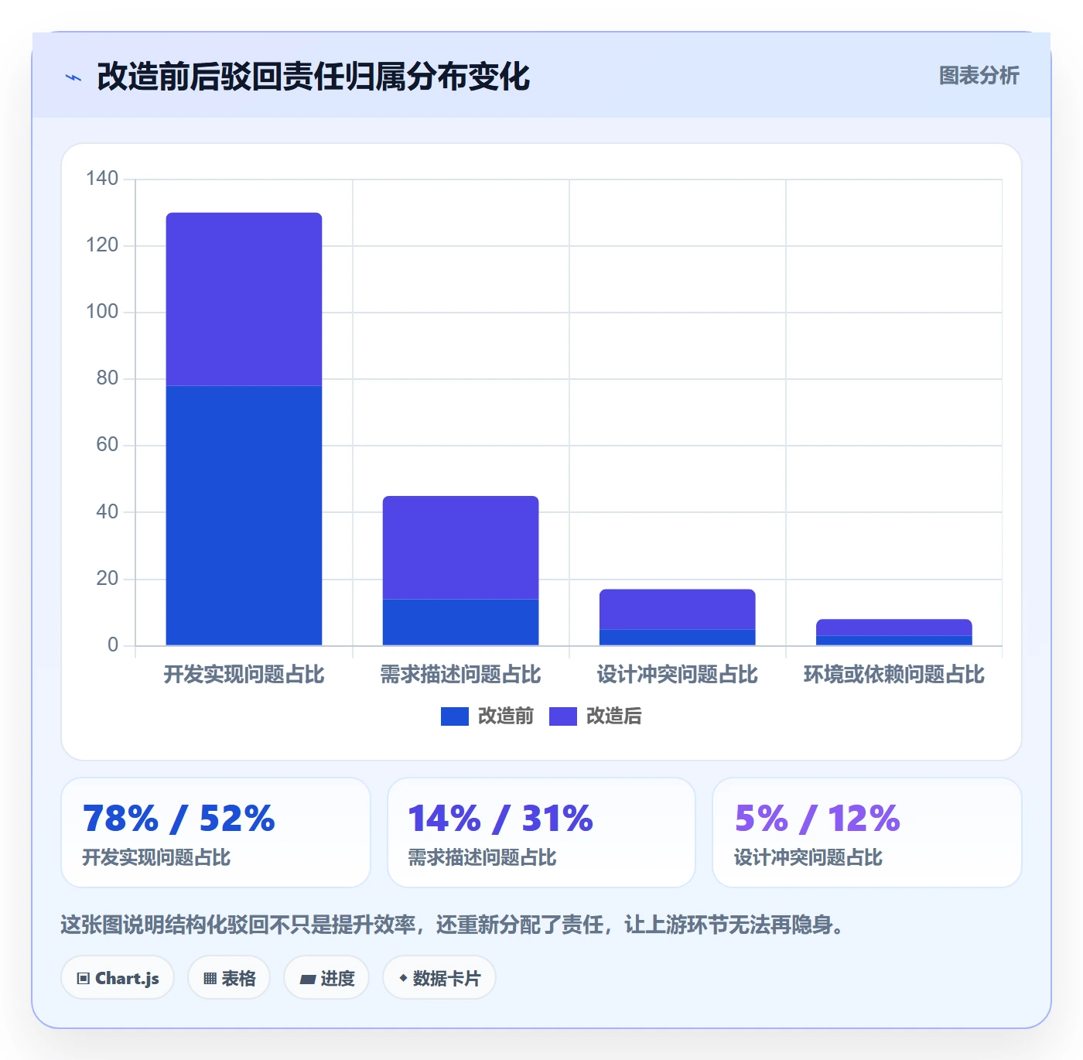Click the 环境或依赖问题占比 stacked bar

893,632
